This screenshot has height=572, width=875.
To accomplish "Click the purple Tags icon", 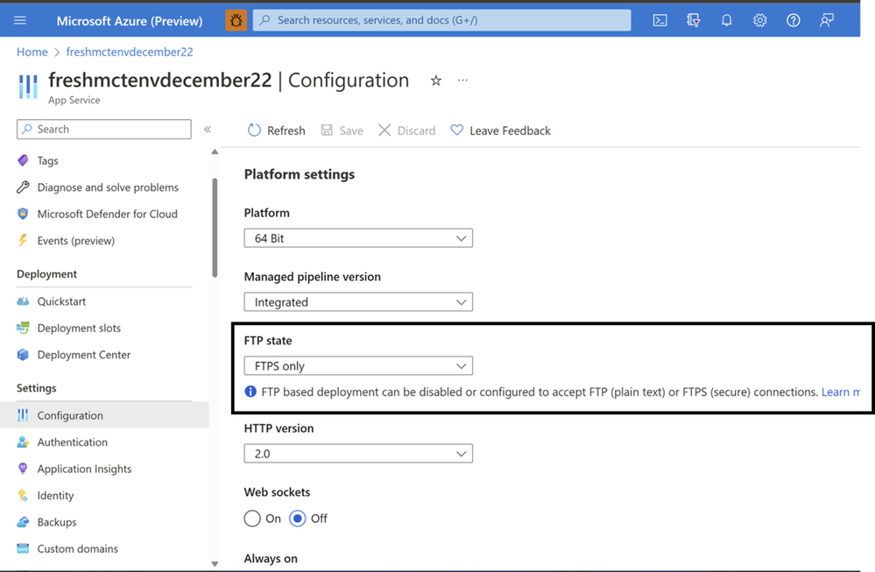I will [23, 160].
